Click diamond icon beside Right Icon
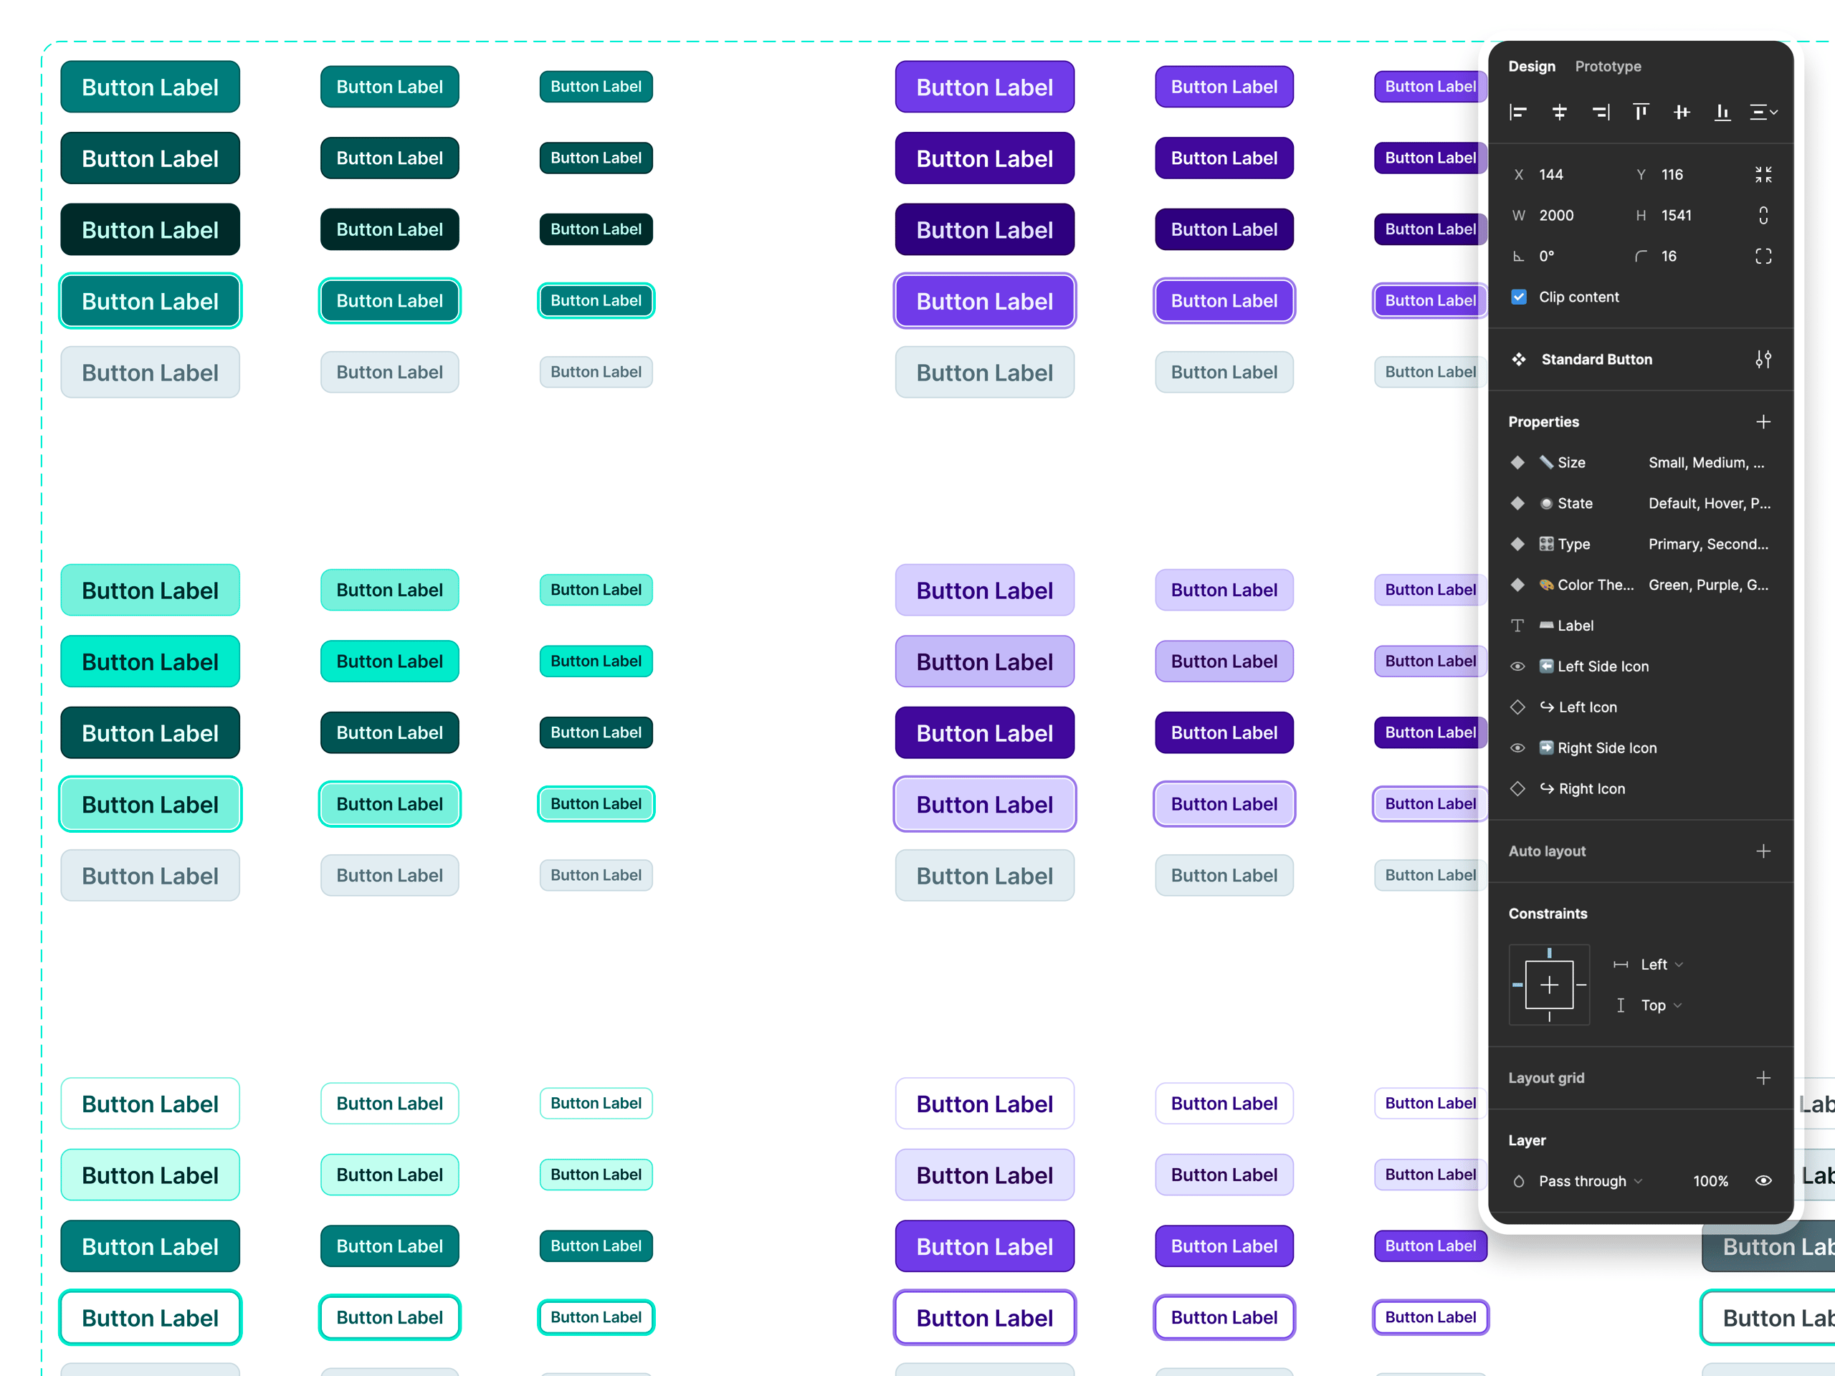This screenshot has height=1376, width=1835. coord(1518,789)
